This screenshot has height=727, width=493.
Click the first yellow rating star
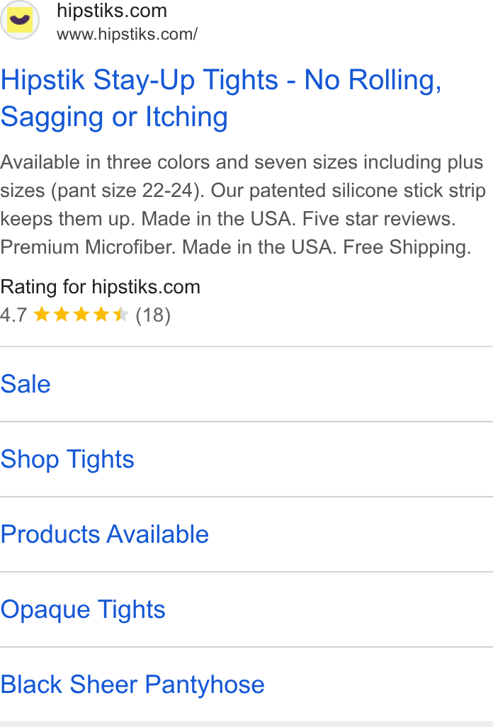tap(42, 315)
